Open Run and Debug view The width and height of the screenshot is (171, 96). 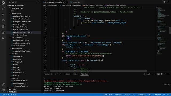pos(3,20)
